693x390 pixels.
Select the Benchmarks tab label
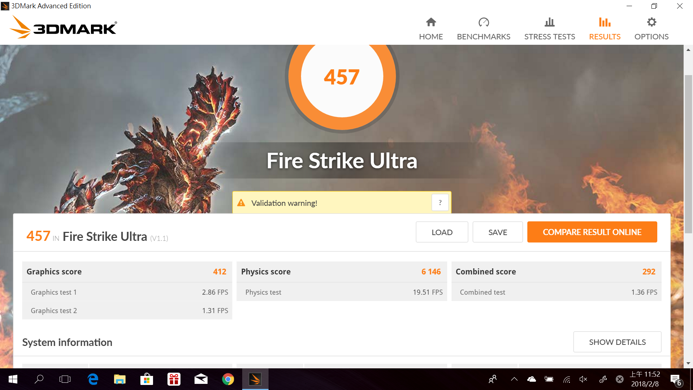(483, 37)
